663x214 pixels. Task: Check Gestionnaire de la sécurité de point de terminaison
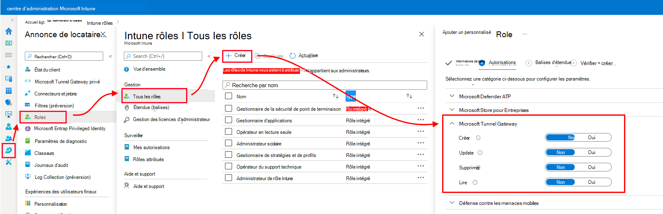point(228,108)
